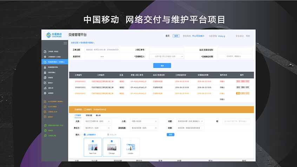Uncheck the Chicago photo checkbox
Image resolution: width=297 pixels, height=167 pixels.
112,141
